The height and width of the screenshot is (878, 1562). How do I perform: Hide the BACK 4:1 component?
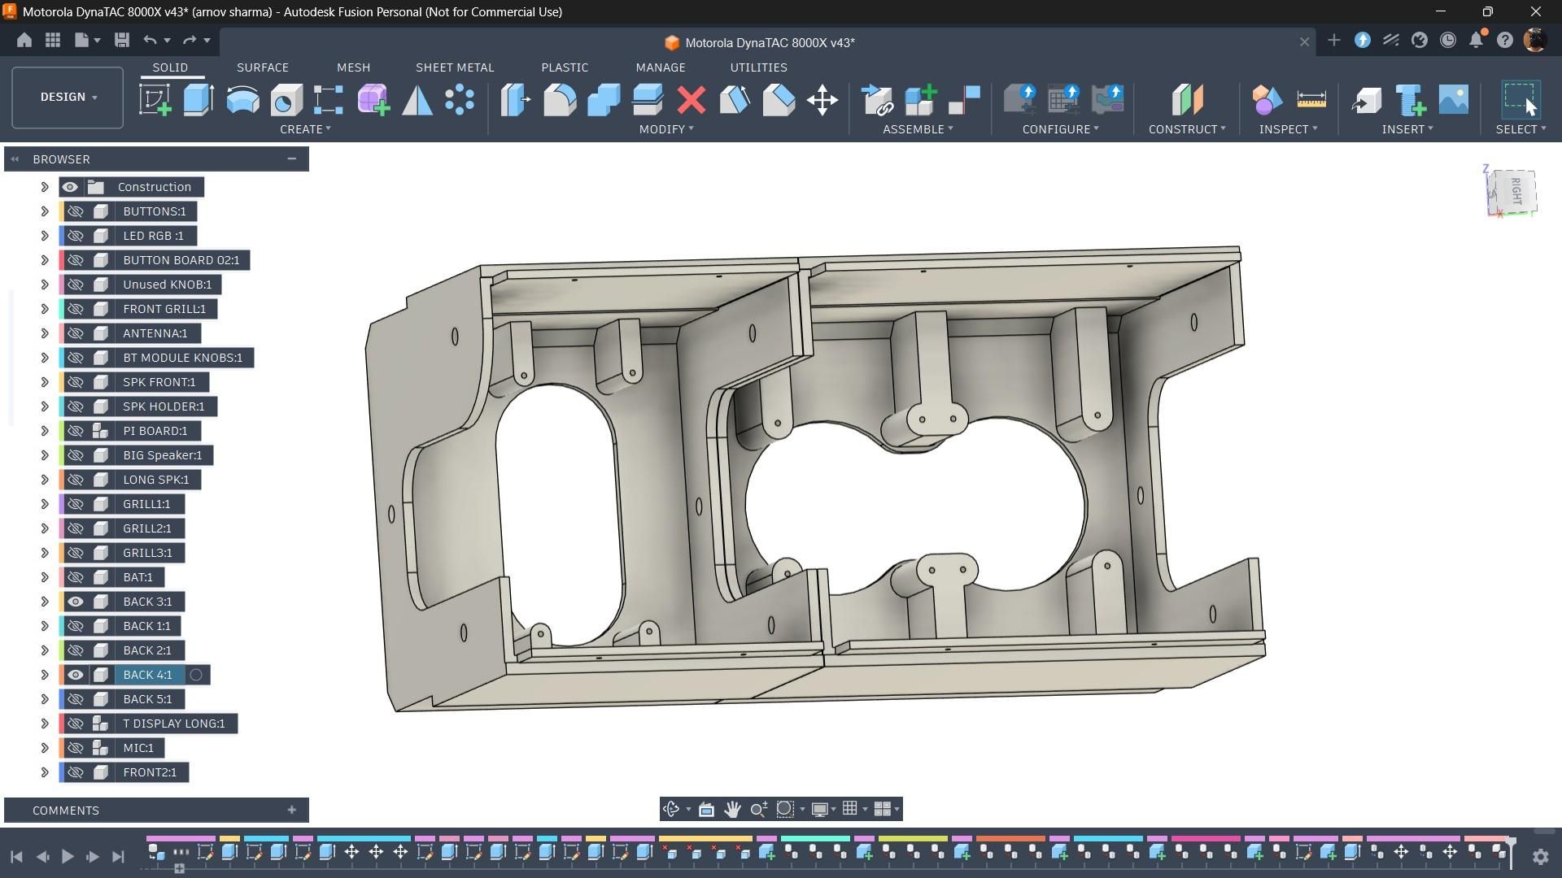click(x=75, y=675)
